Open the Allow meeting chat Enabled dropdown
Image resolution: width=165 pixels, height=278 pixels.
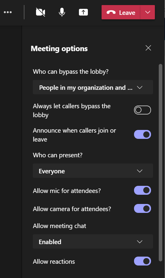(93, 241)
